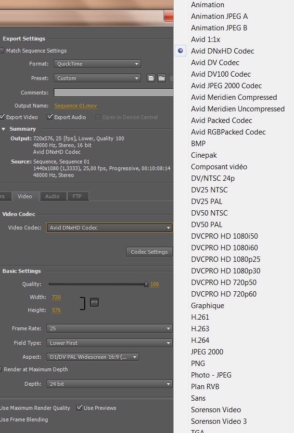This screenshot has width=294, height=433.
Task: Click the Quality value 100
Action: tap(154, 284)
